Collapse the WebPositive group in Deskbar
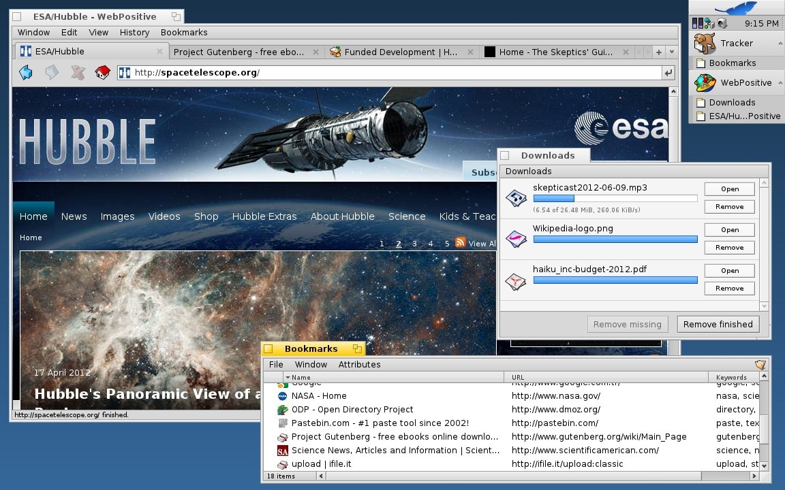Screen dimensions: 785x490 pyautogui.click(x=779, y=82)
